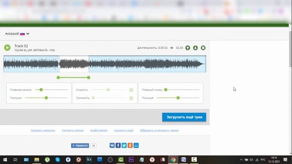The image size is (292, 164).
Task: Open Yandex Browser from the taskbar
Action: (x=152, y=159)
